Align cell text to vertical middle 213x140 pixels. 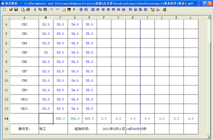pos(118,9)
